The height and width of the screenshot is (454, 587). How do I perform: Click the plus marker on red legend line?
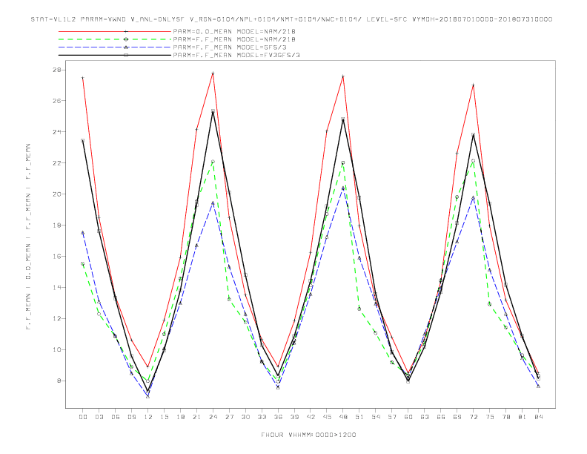[x=126, y=31]
